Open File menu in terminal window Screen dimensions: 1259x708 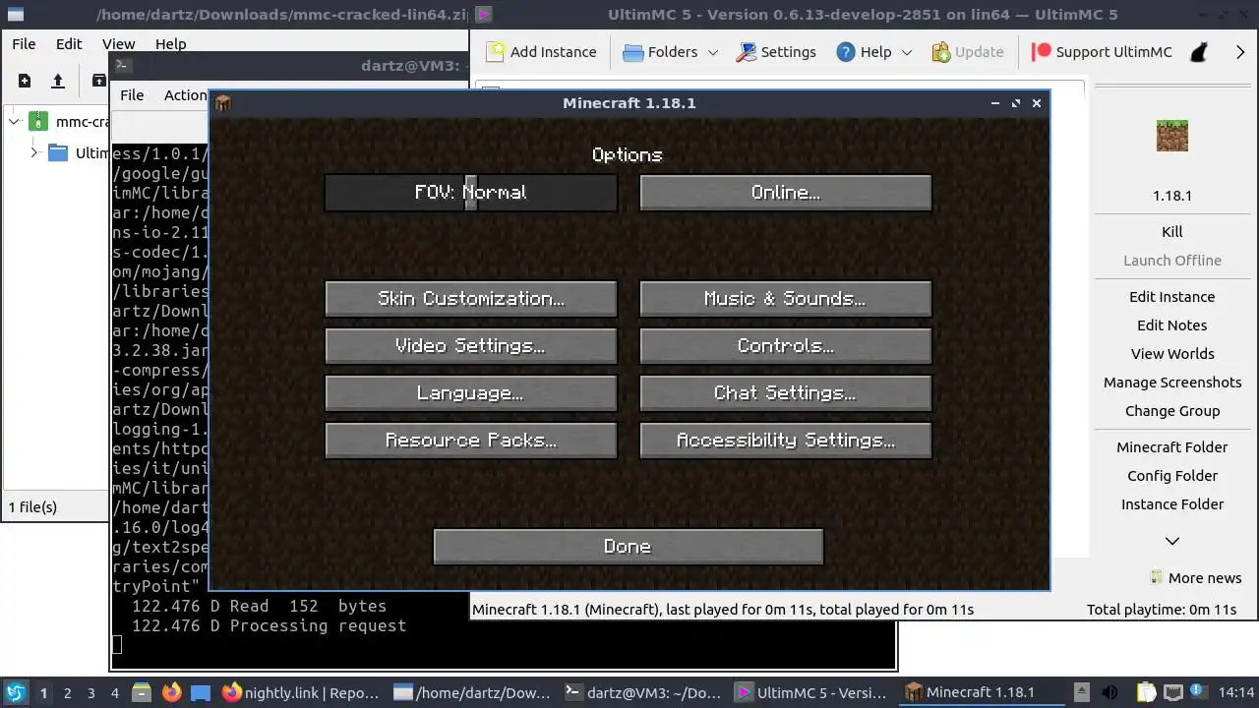point(132,94)
